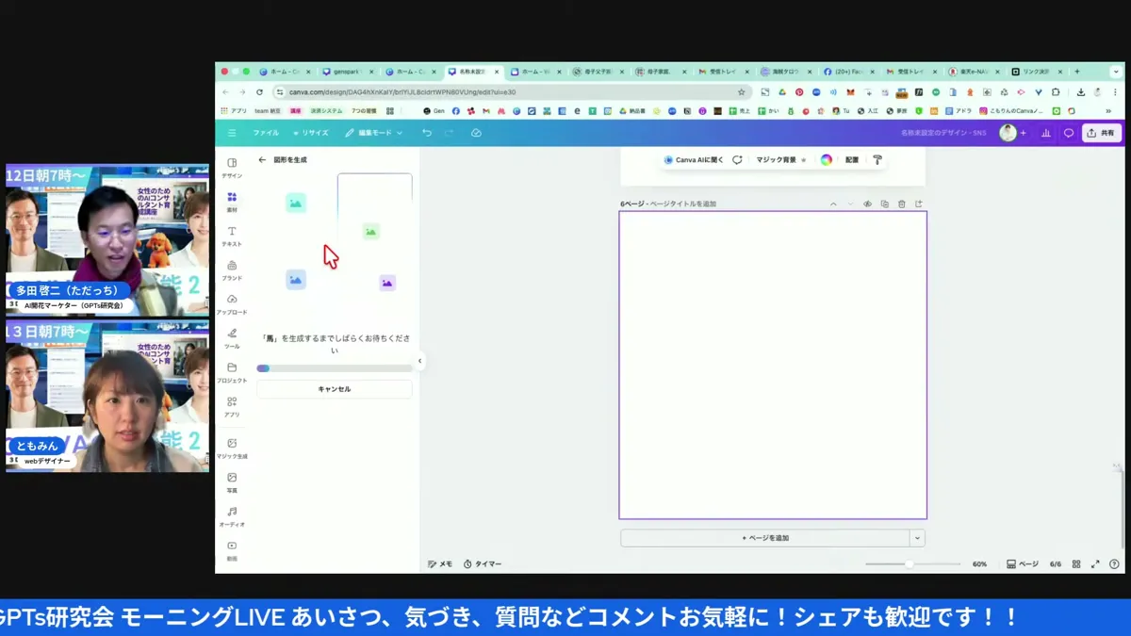Click the 60% zoom percentage
Viewport: 1131px width, 636px height.
[979, 564]
